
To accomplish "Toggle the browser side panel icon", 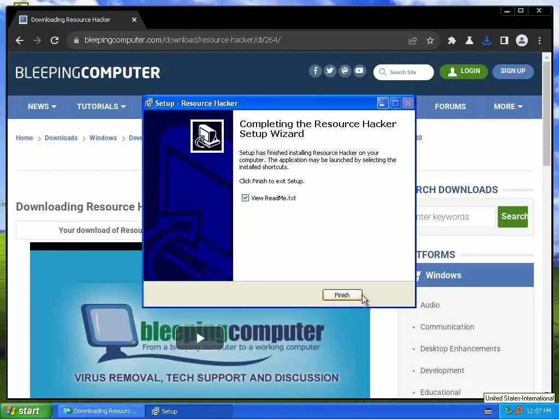I will (x=504, y=40).
